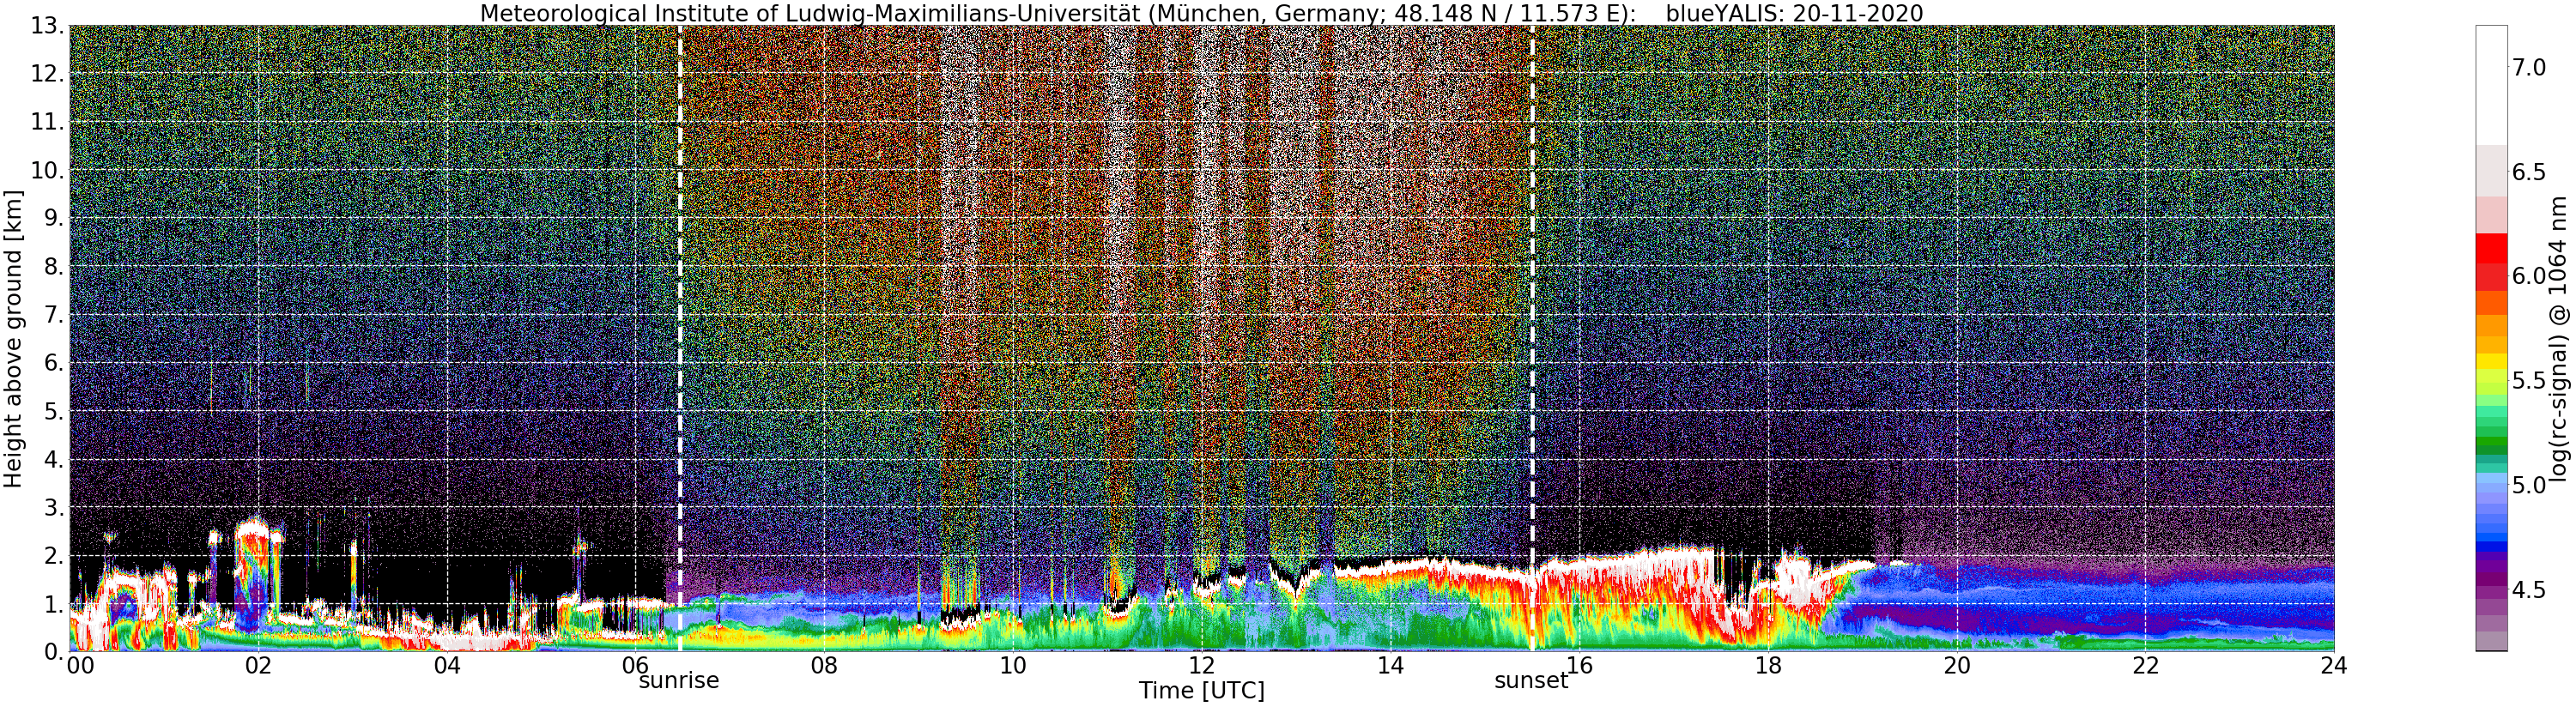Click the y-axis tick label '2.'
2576x707 pixels.
(54, 555)
